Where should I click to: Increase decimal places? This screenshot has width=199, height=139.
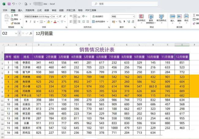(129, 22)
